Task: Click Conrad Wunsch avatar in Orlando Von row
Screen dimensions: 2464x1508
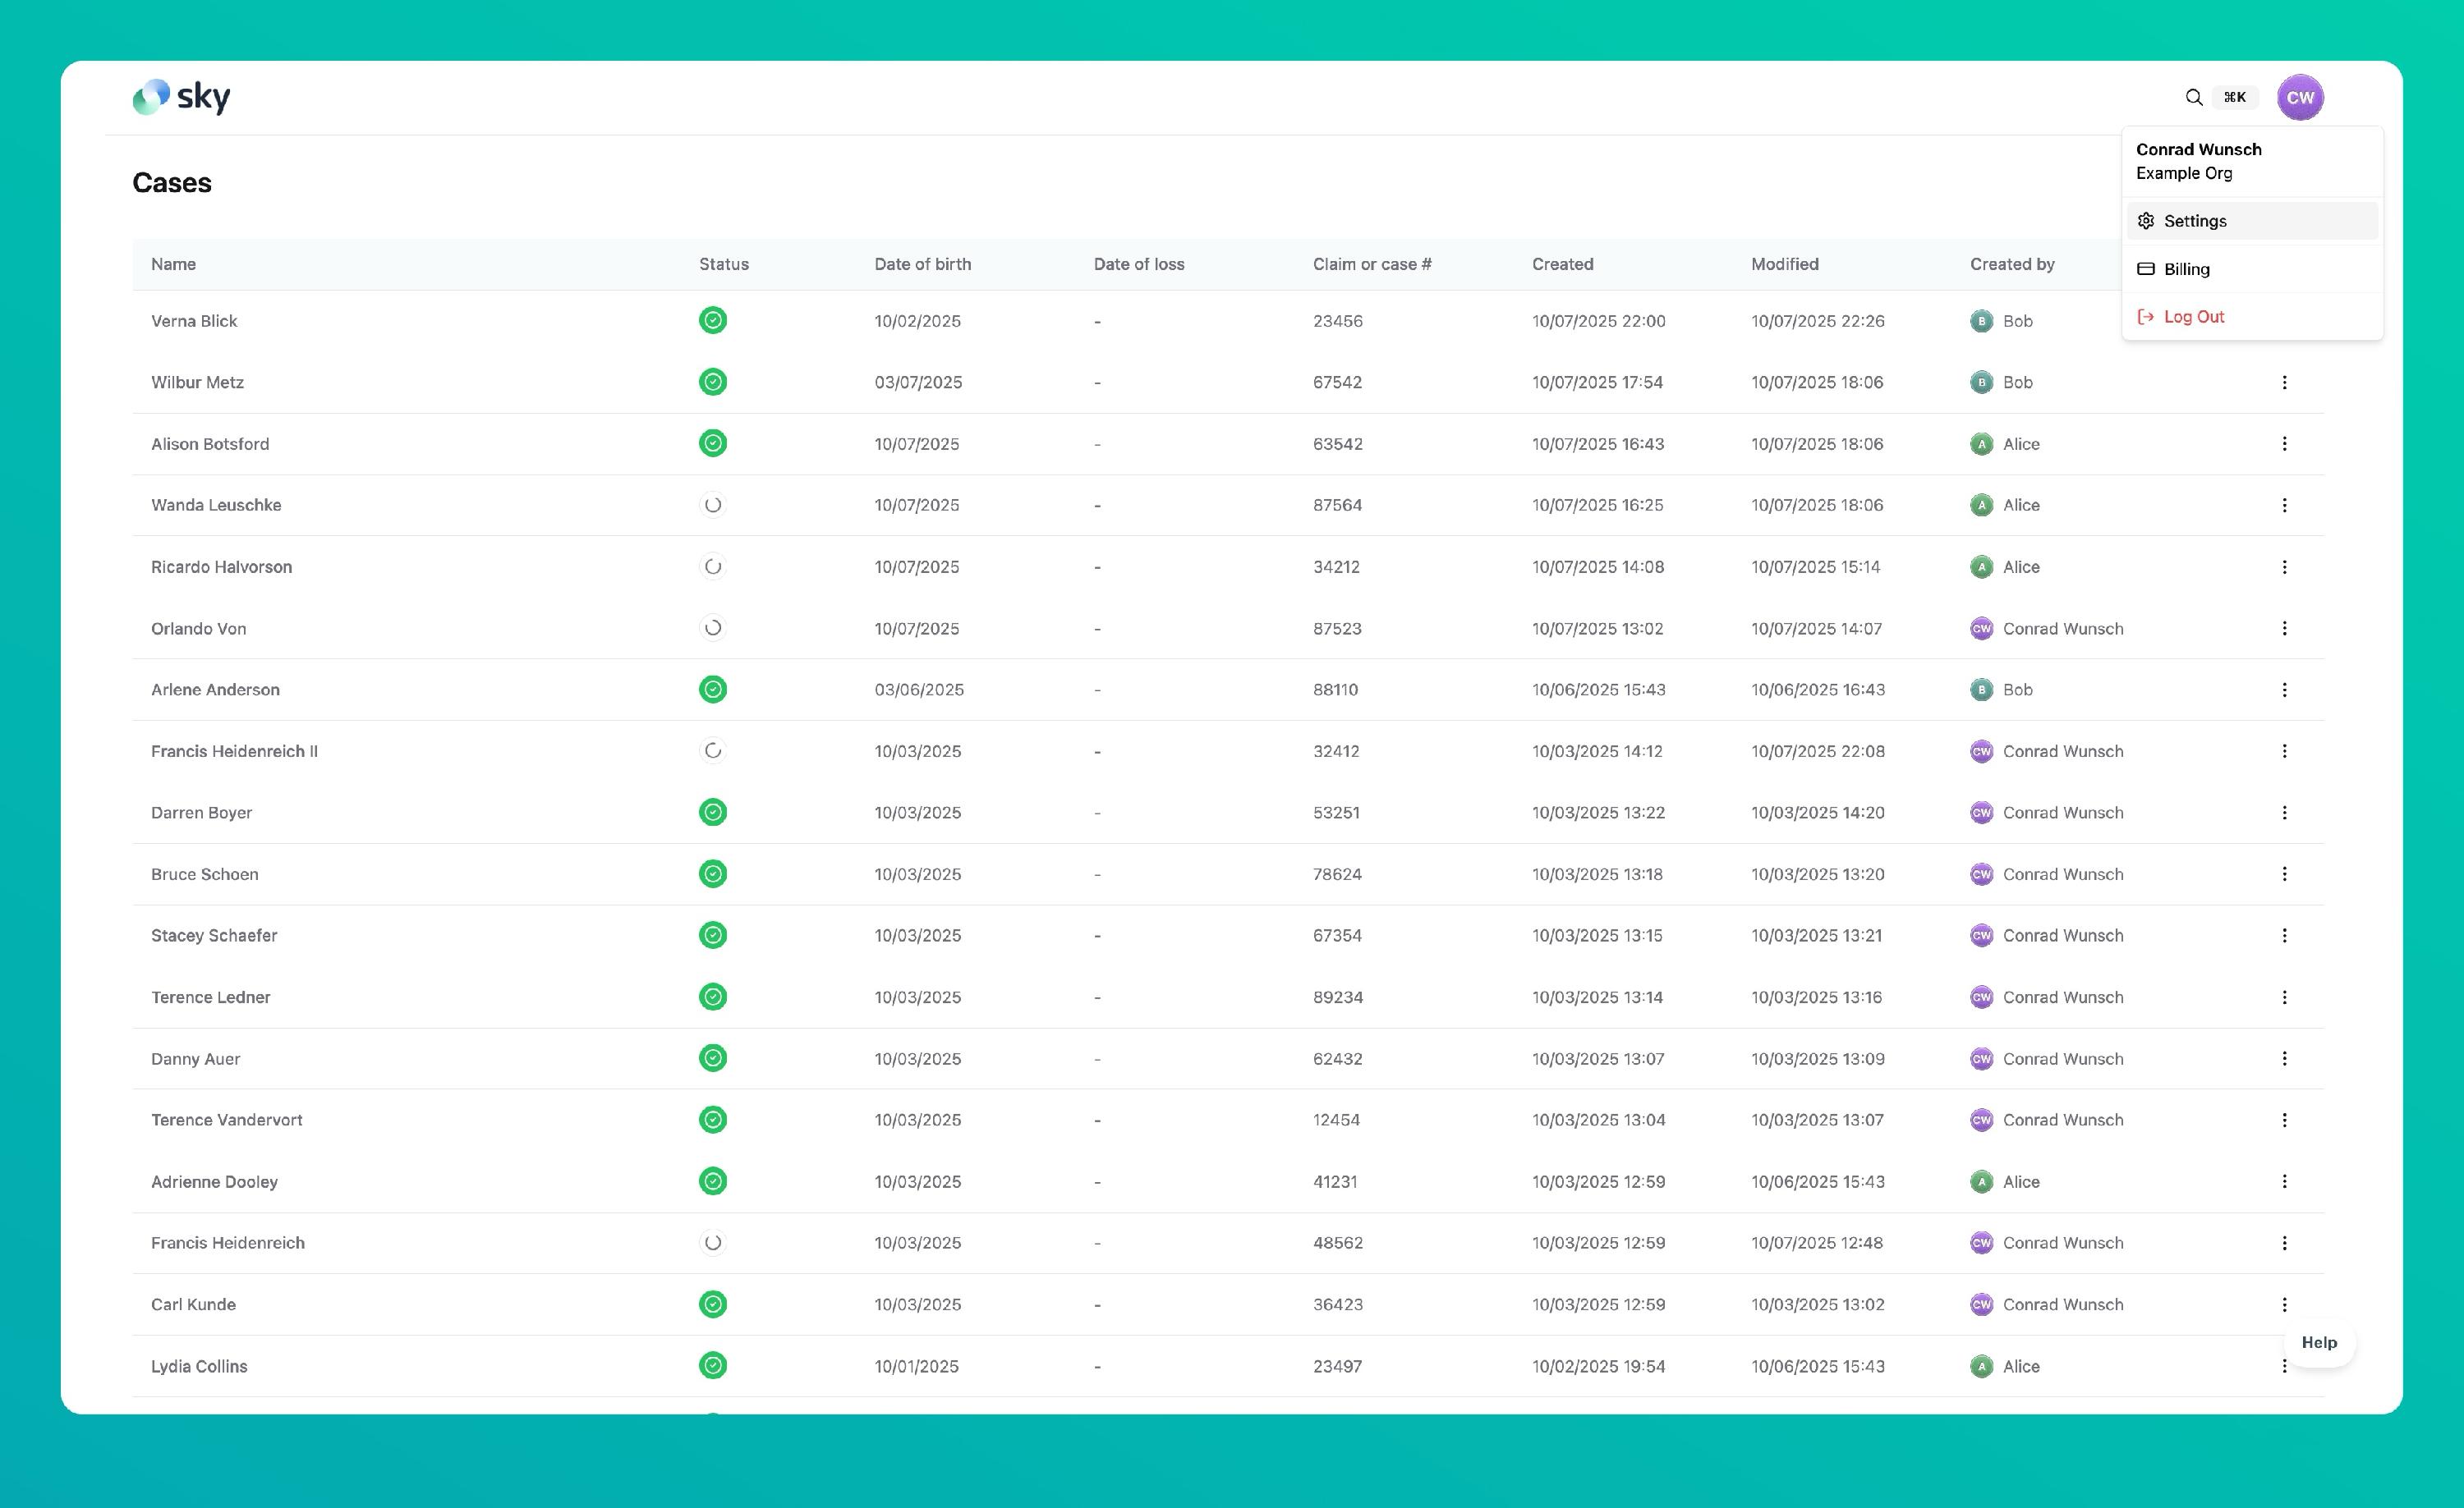Action: (x=1980, y=629)
